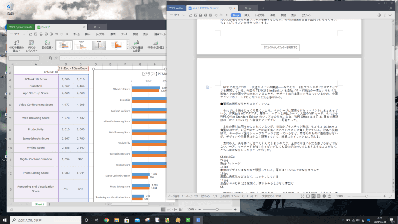Add chart element in Spreadsheets ribbon
The height and width of the screenshot is (224, 398).
click(16, 46)
